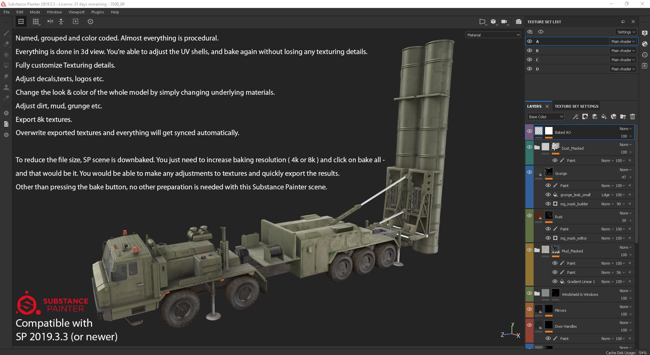The height and width of the screenshot is (355, 650).
Task: Open Ldge blend mode dropdown on grunge_leak_small
Action: (607, 195)
